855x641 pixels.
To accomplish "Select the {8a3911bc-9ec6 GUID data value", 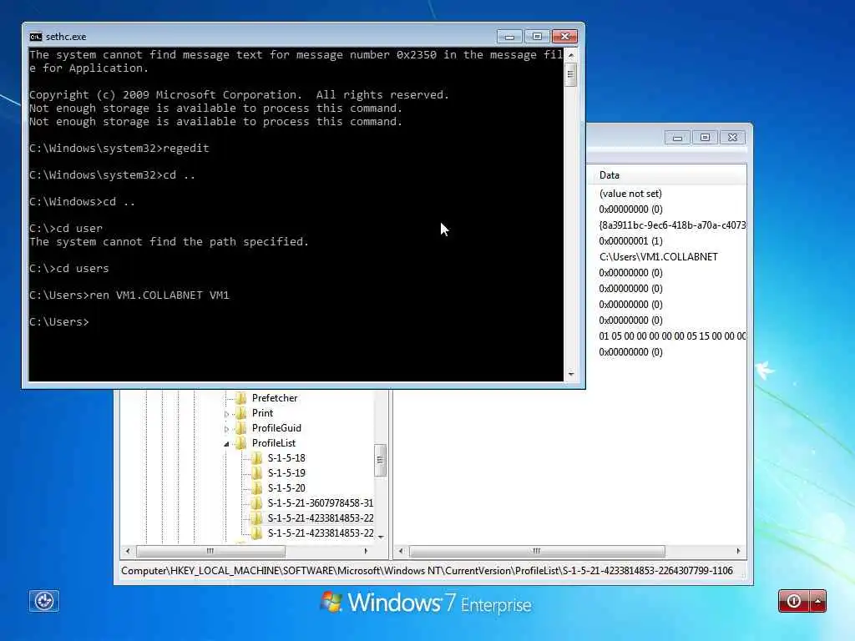I will pyautogui.click(x=672, y=225).
